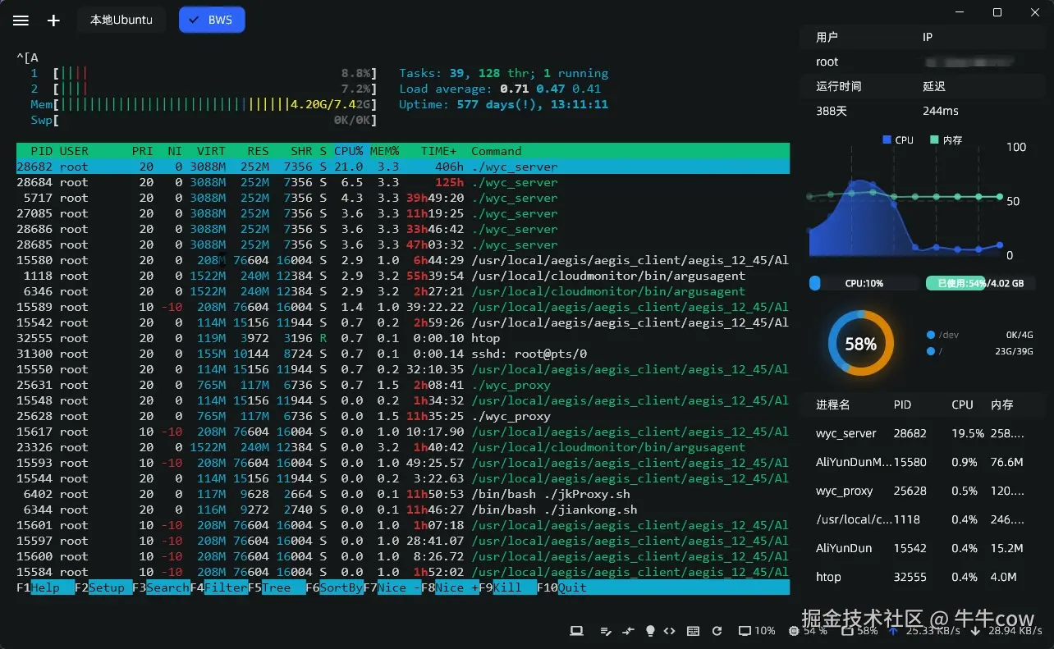Click the monitor CPU 10% status icon
1054x649 pixels.
click(745, 631)
